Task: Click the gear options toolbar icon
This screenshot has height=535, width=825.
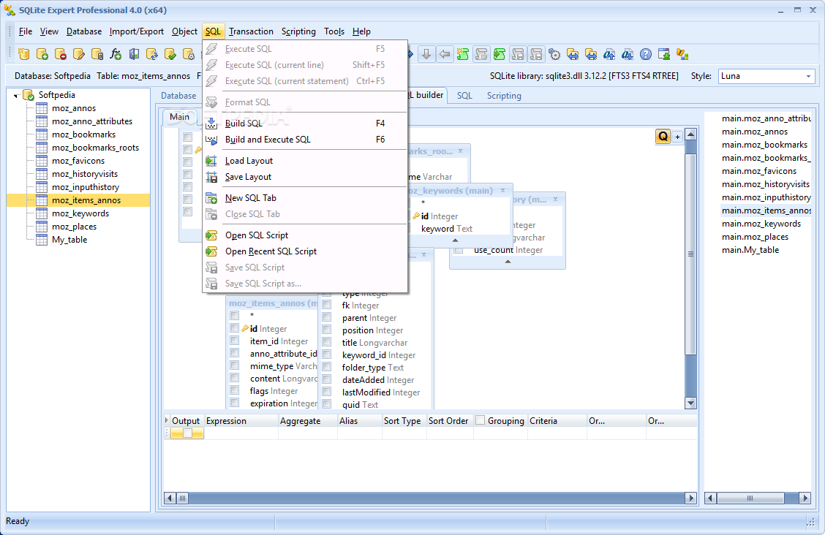Action: click(554, 54)
